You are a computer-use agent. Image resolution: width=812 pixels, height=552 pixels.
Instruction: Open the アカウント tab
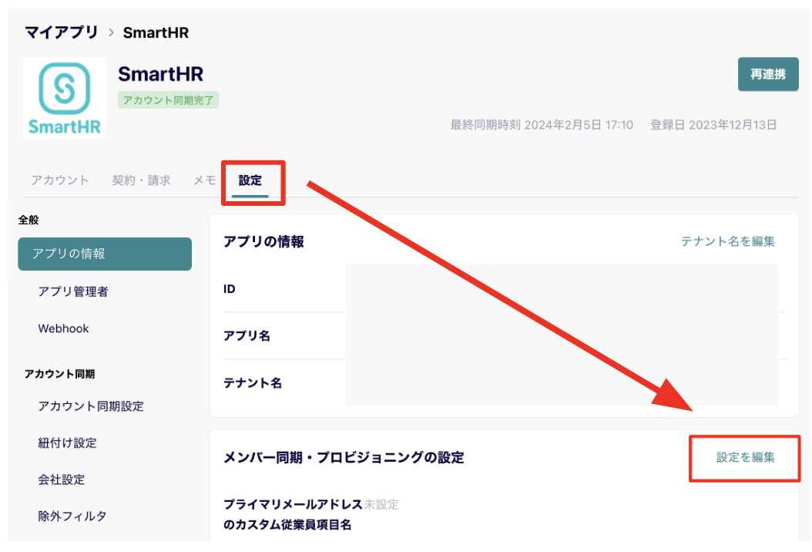click(60, 180)
